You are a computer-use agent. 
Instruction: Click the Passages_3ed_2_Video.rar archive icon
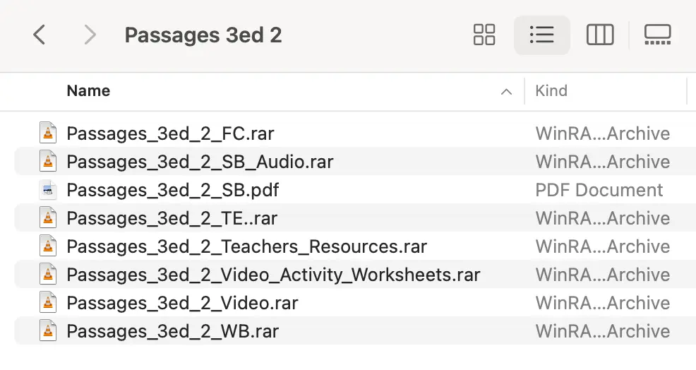[48, 302]
